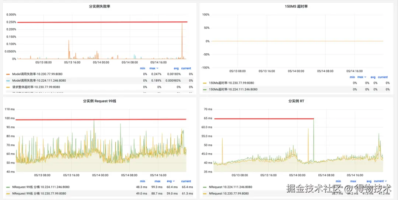Click orange color swatch of Model调用失败率-10.230.77.99:8080

(8, 74)
